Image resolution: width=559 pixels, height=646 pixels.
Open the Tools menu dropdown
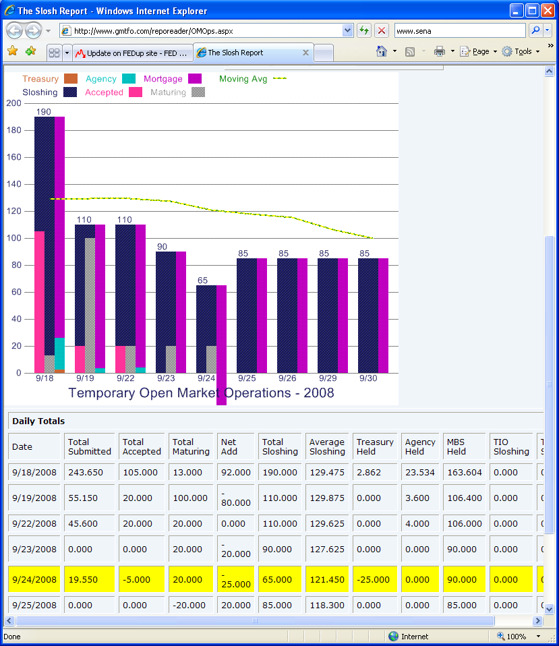click(x=521, y=51)
